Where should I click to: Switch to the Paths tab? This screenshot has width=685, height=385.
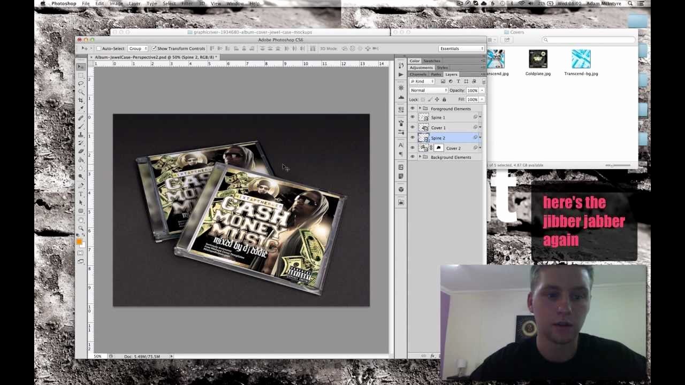coord(436,74)
